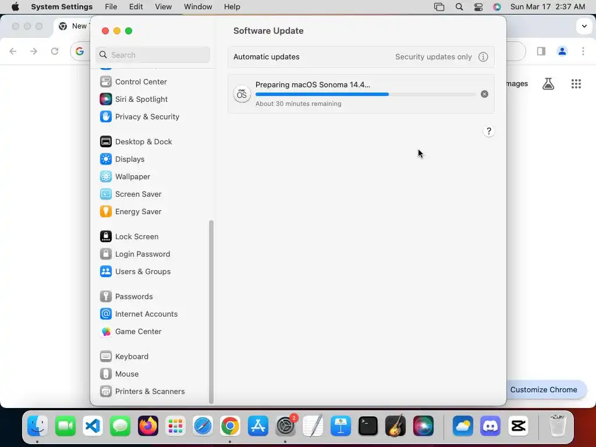Launch Firefox from the Dock

coord(148,425)
